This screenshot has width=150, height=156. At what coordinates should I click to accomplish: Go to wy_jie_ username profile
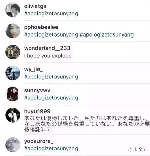[x=33, y=69]
